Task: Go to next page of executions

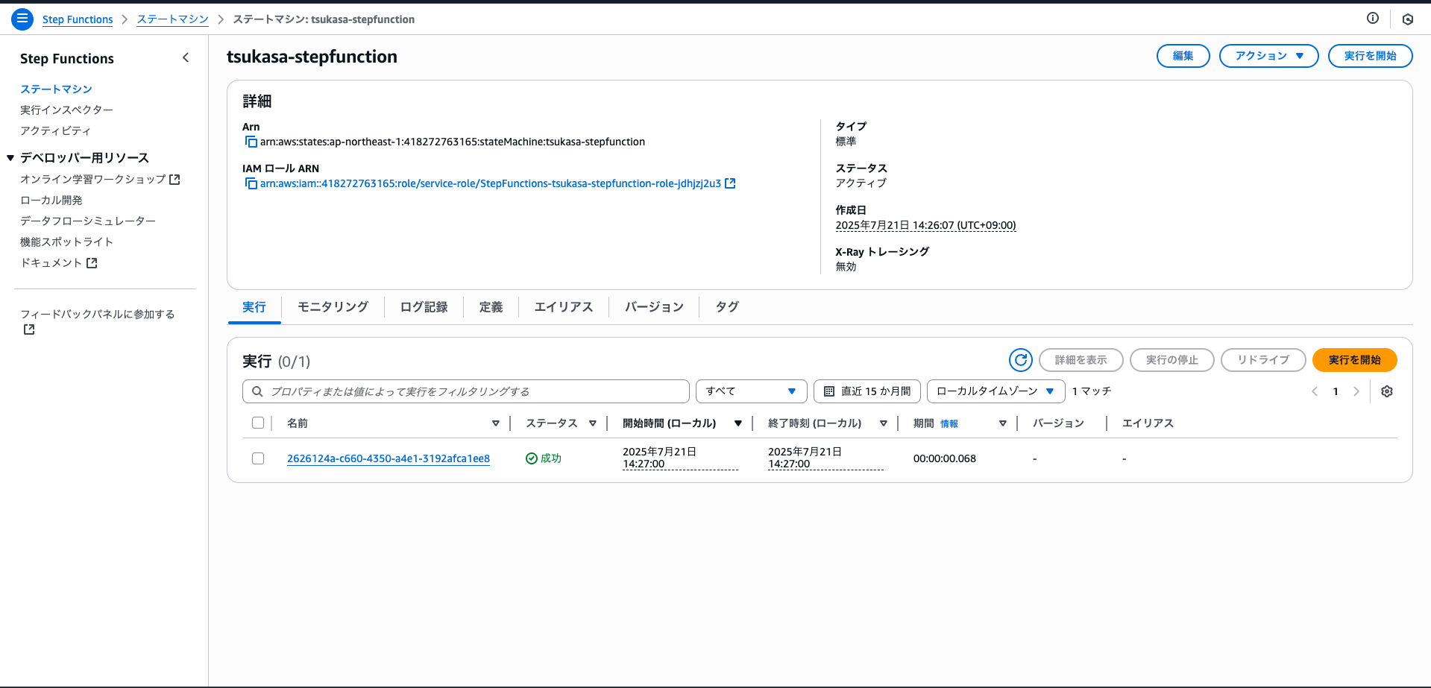Action: 1356,391
